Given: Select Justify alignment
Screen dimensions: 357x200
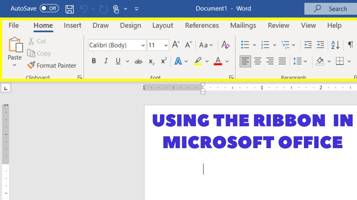Looking at the screenshot, I should pyautogui.click(x=282, y=61).
